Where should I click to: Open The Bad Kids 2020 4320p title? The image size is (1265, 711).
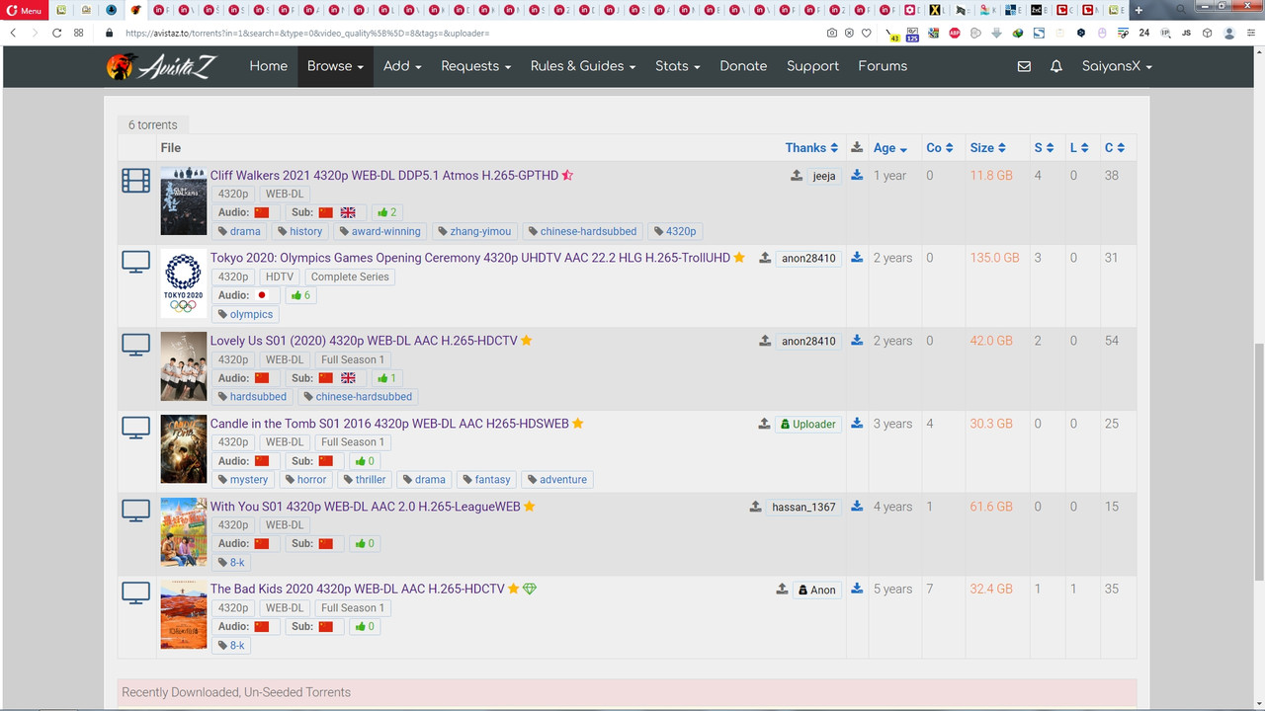(x=358, y=590)
